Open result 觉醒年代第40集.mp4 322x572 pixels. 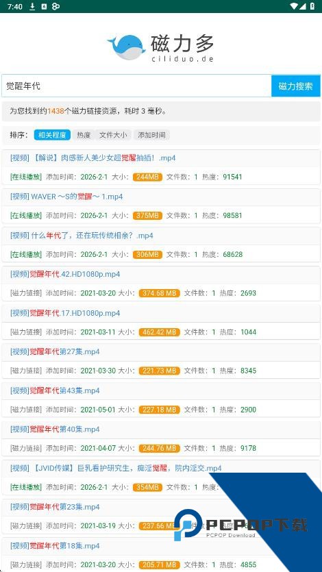point(55,430)
